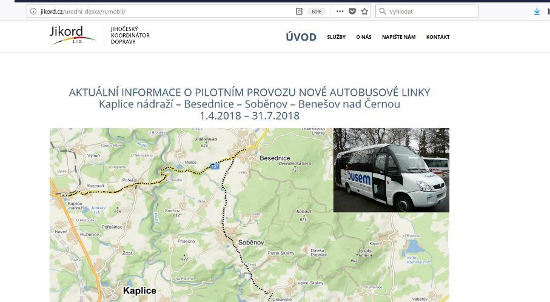Click the Soběnov label on the map

[x=251, y=243]
